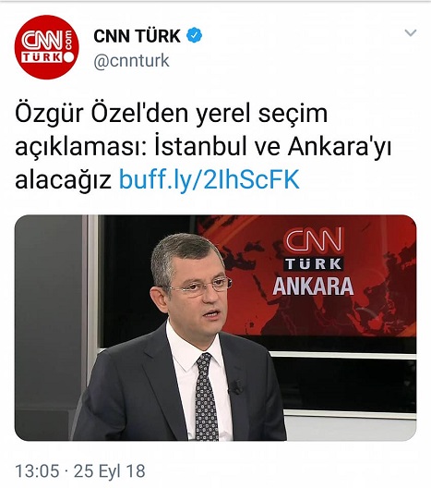Click the tweet text starting with Özgür Özel'den

coord(203,146)
